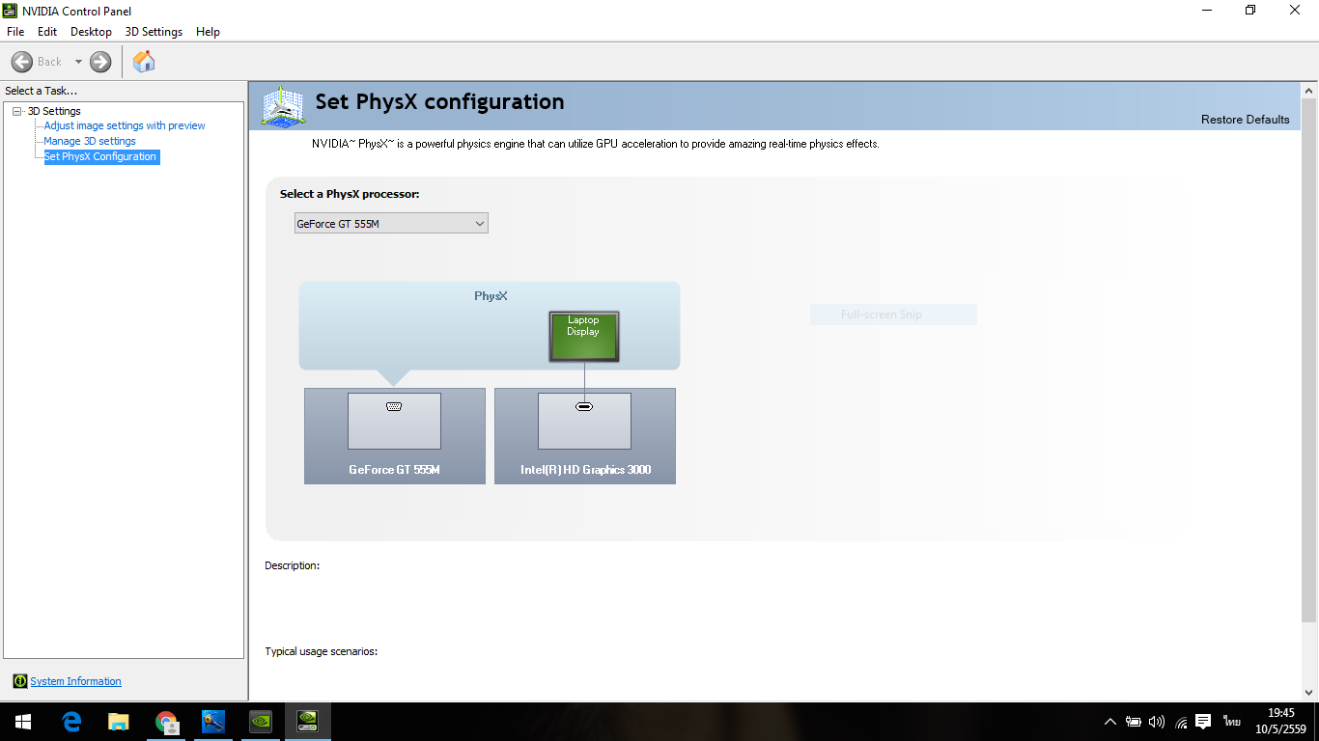This screenshot has height=741, width=1319.
Task: Open File Explorer from taskbar
Action: tap(119, 721)
